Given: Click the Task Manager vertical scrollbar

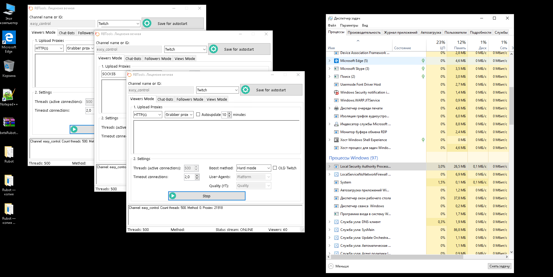Looking at the screenshot, I should tap(511, 106).
